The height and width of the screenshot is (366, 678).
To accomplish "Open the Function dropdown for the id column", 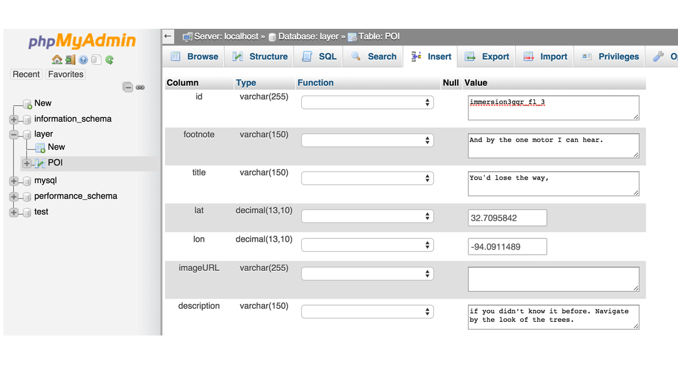I will click(x=366, y=102).
